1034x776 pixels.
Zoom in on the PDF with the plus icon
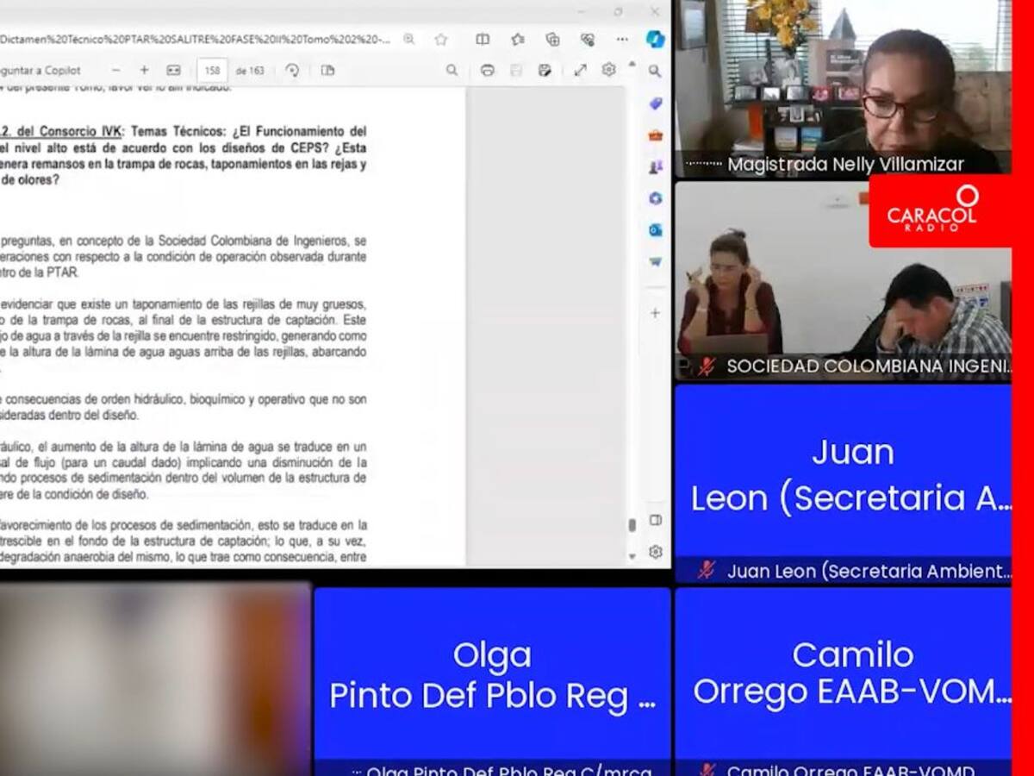tap(145, 71)
